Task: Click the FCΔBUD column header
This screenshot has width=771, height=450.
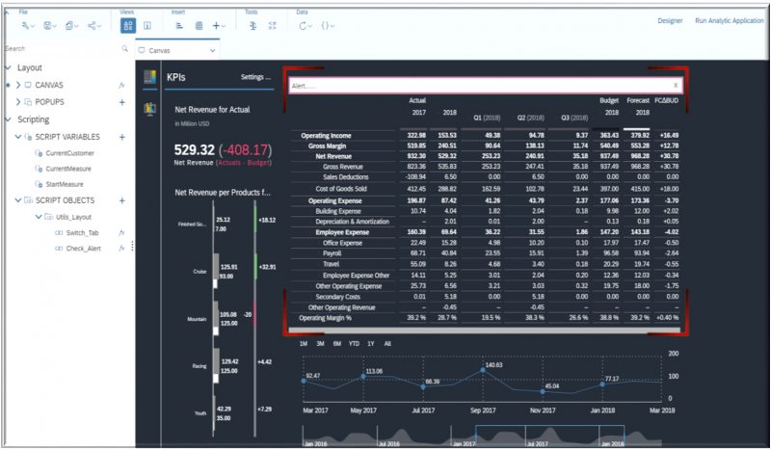Action: click(x=666, y=100)
